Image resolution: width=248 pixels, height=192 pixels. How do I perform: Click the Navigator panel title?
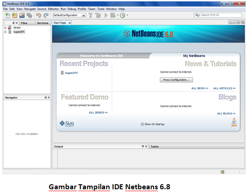pos(11,97)
